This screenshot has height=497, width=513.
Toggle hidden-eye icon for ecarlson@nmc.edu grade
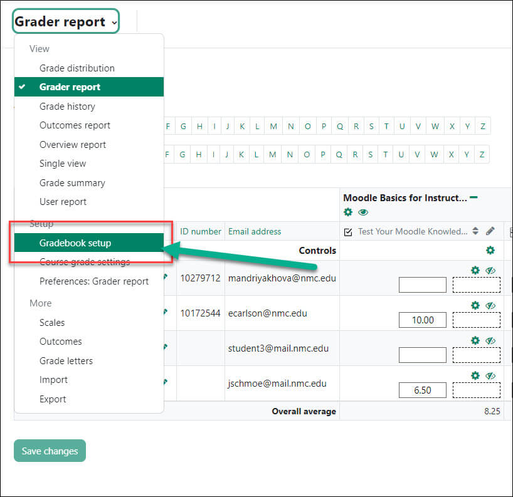pos(490,306)
